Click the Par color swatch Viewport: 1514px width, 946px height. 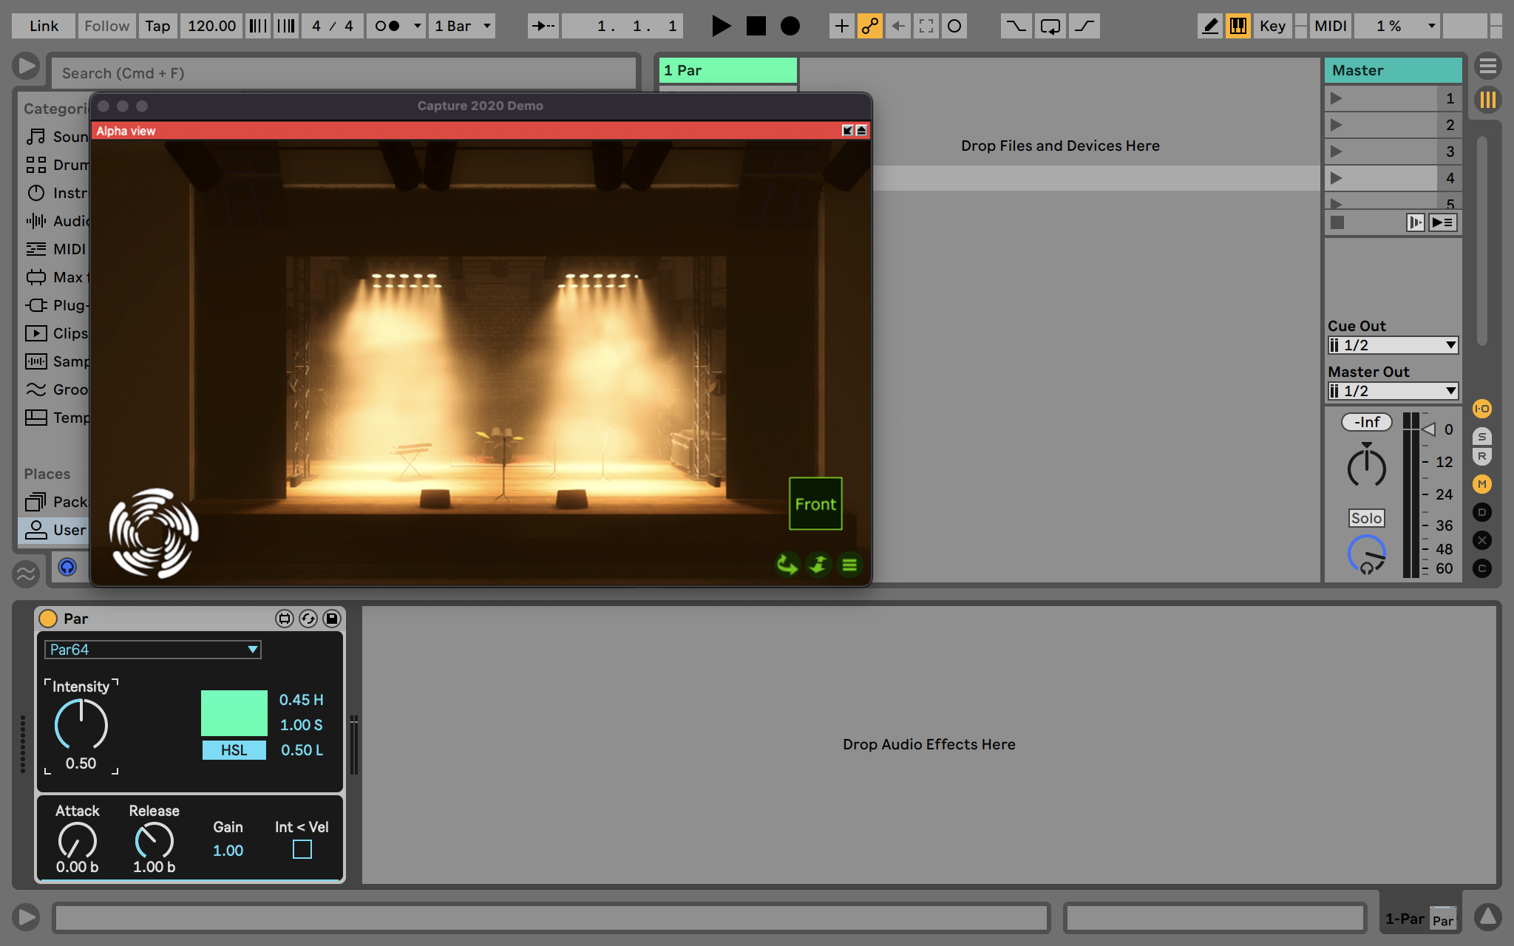click(234, 712)
